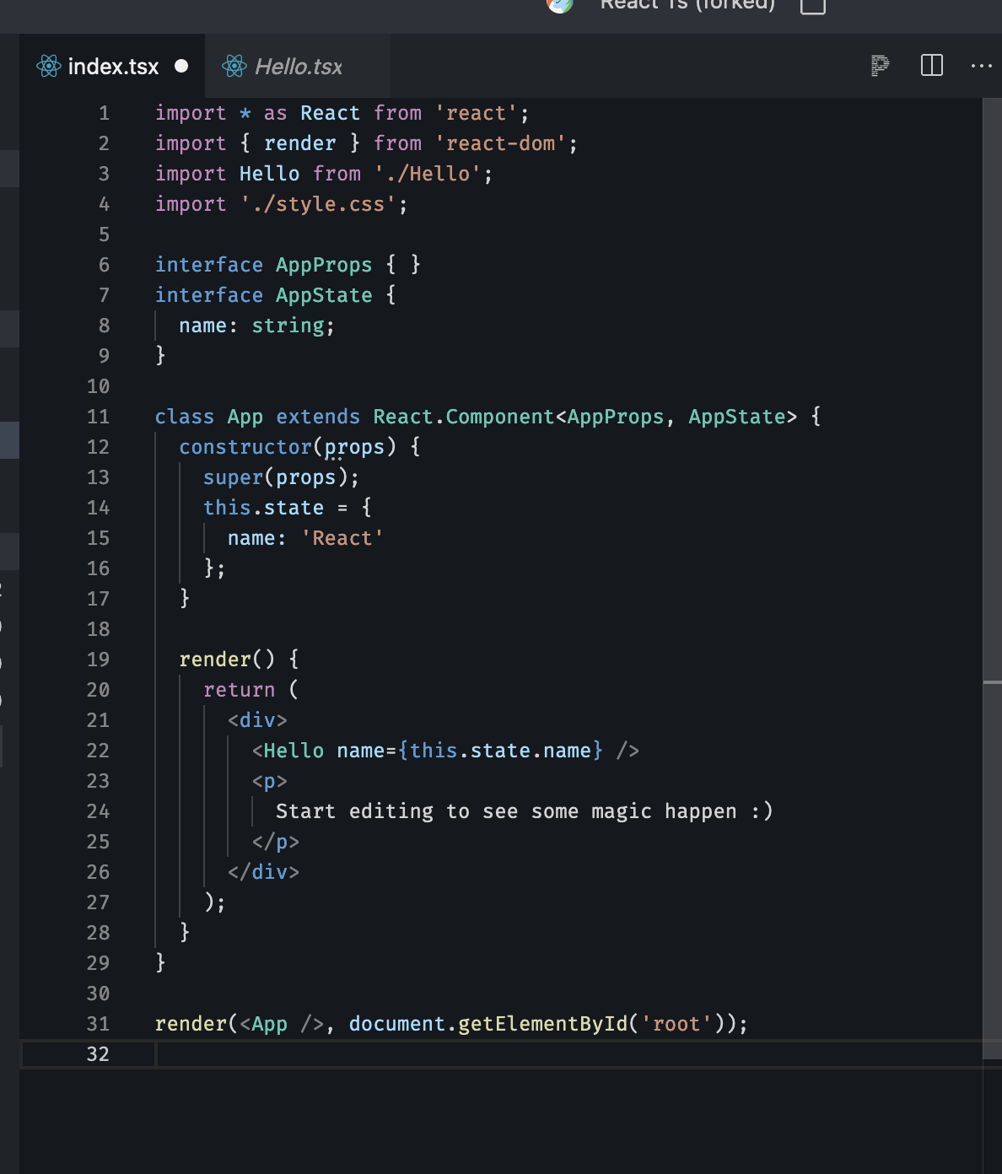Click the 'return' keyword on line 20

(x=239, y=690)
